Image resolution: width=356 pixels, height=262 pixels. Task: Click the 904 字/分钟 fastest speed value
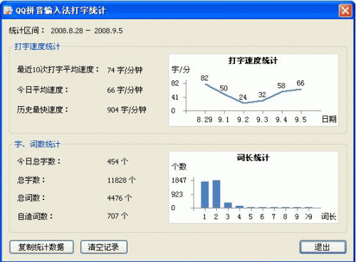coord(127,110)
